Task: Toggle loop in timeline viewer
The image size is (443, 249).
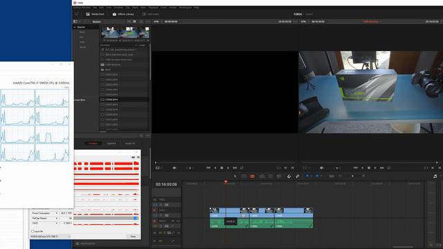Action: pos(389,167)
